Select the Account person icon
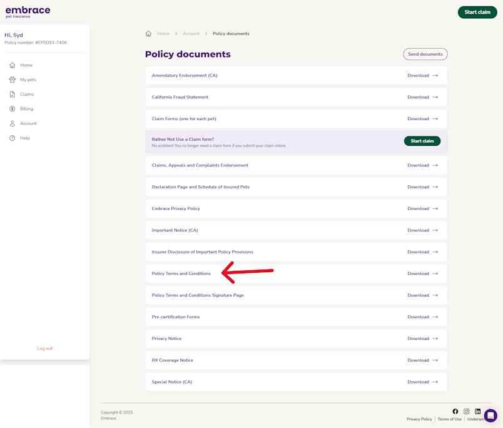 (12, 123)
